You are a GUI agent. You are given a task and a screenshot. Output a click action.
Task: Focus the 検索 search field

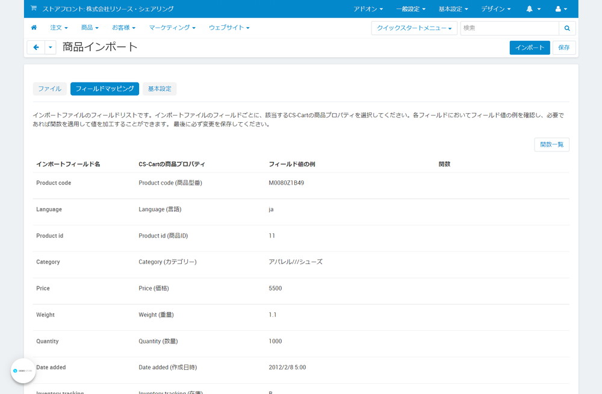pos(509,28)
